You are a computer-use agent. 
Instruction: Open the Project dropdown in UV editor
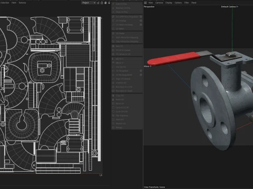point(89,3)
